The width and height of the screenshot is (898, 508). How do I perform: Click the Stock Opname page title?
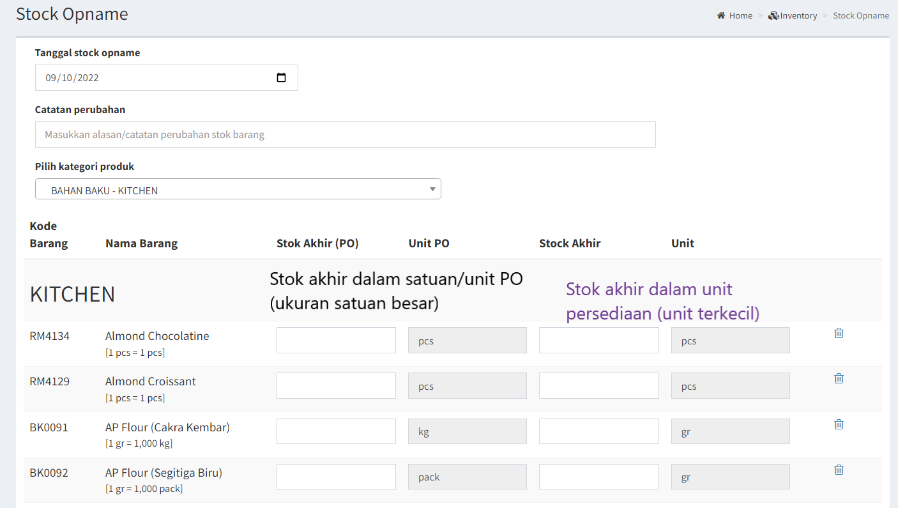tap(72, 14)
